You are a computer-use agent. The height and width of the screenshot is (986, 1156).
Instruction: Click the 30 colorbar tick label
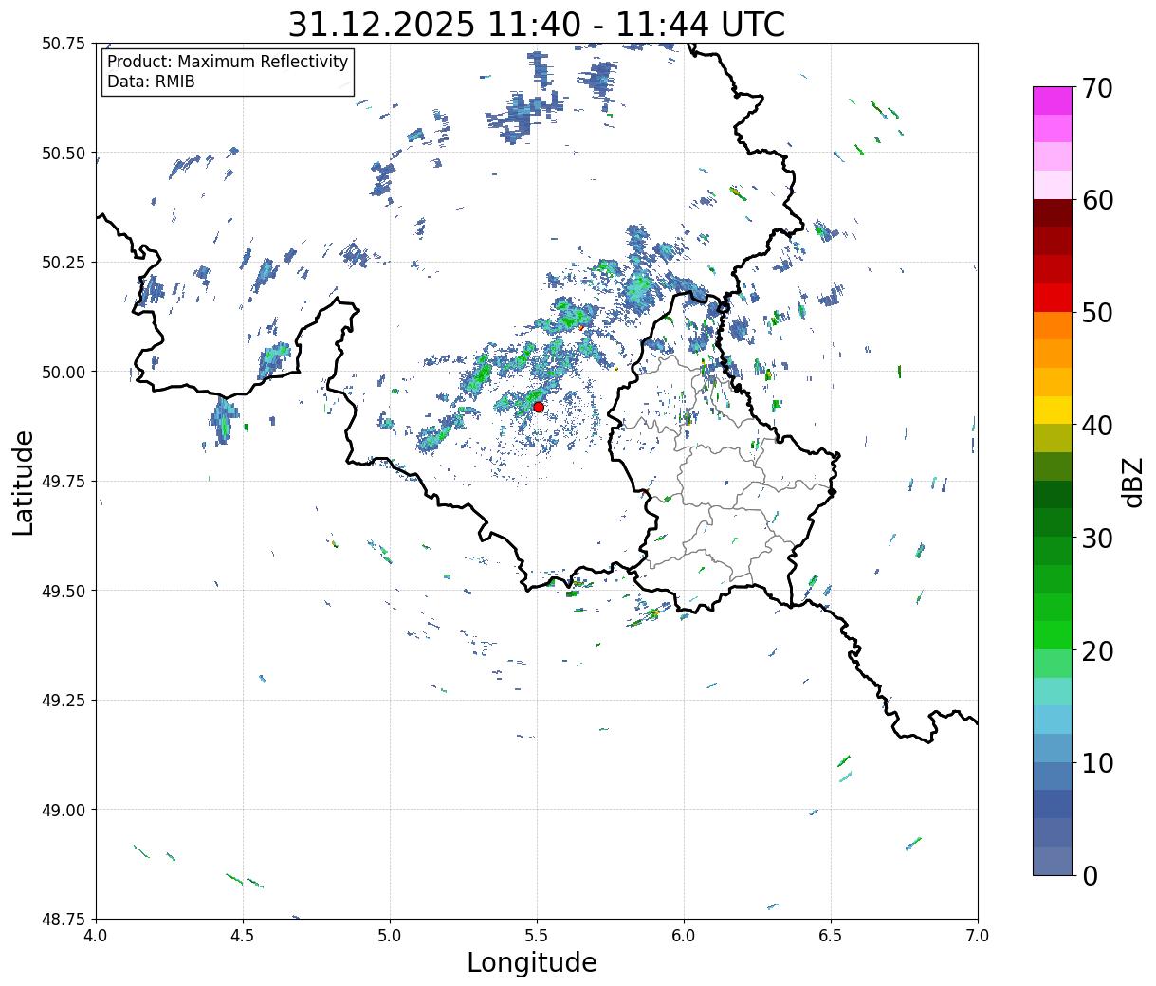click(x=1097, y=538)
